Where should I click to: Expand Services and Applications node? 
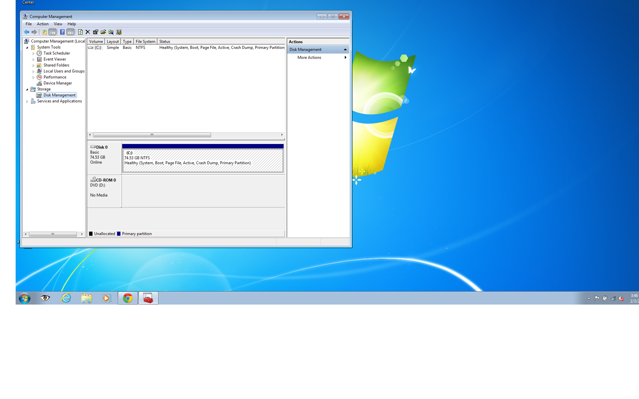click(27, 101)
